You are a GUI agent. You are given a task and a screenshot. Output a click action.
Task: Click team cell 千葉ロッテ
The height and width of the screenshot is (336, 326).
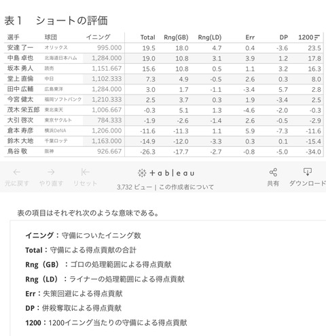[56, 141]
